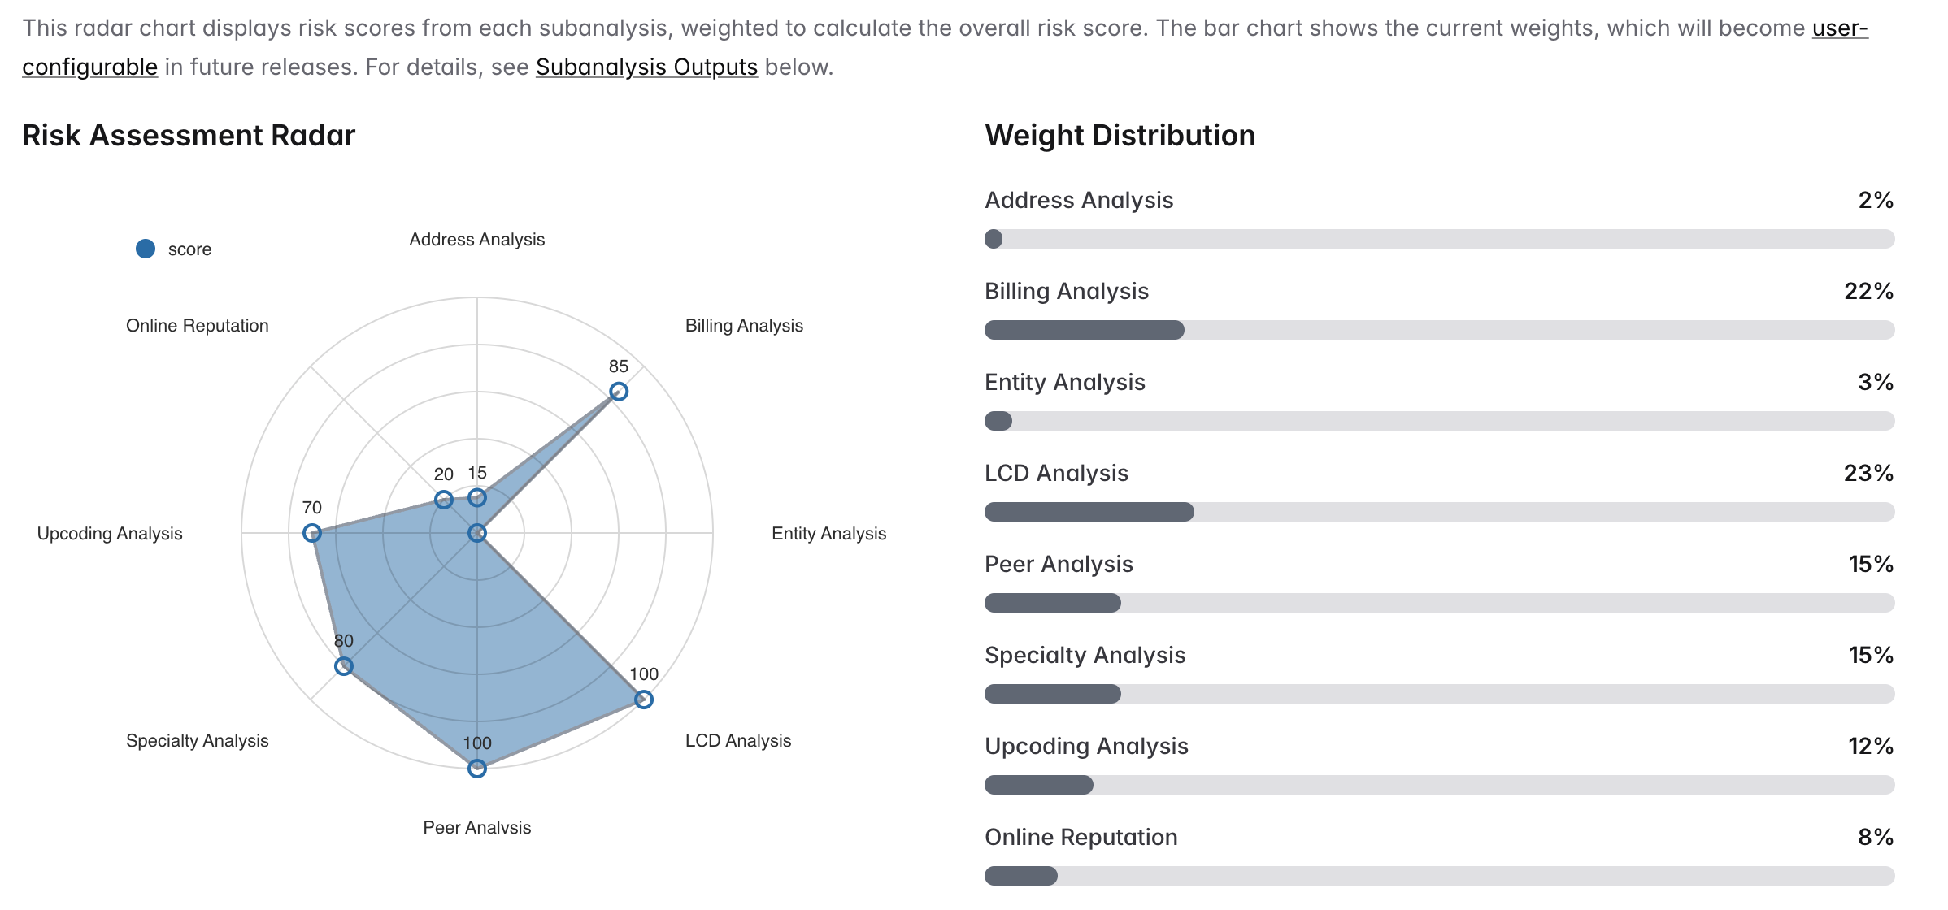
Task: Click the Upcoding Analysis 70 data point
Action: pos(312,534)
